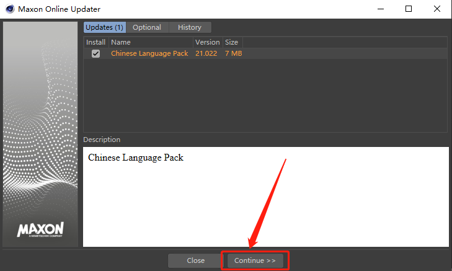The image size is (452, 271).
Task: Click the Install column header
Action: click(96, 42)
